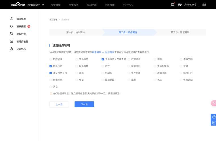Click the 站点管理 sidebar icon
The width and height of the screenshot is (216, 141).
pos(12,19)
